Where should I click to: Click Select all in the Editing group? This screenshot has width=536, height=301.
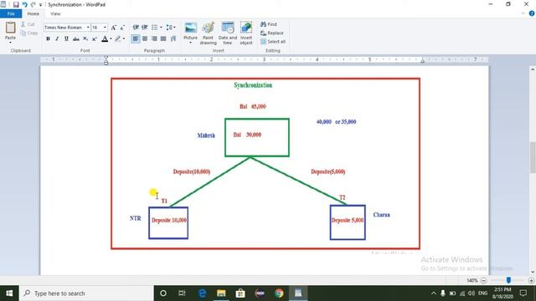pyautogui.click(x=273, y=42)
